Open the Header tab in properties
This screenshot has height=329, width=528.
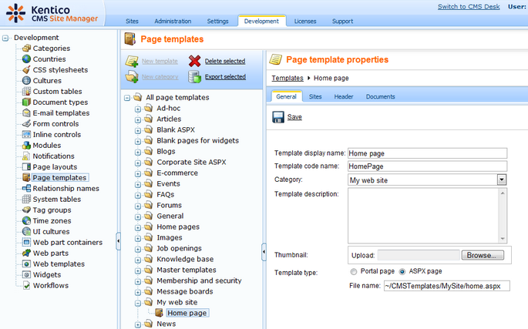tap(343, 96)
